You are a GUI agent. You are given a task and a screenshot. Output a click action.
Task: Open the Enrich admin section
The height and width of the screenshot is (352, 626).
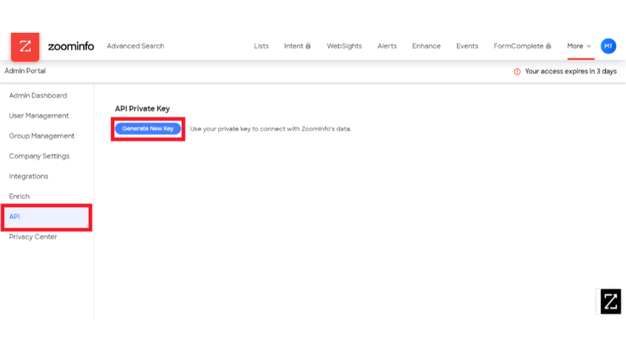19,196
